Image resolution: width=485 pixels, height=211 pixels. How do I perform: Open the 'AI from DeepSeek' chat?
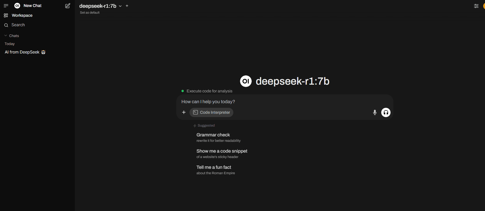pyautogui.click(x=25, y=52)
